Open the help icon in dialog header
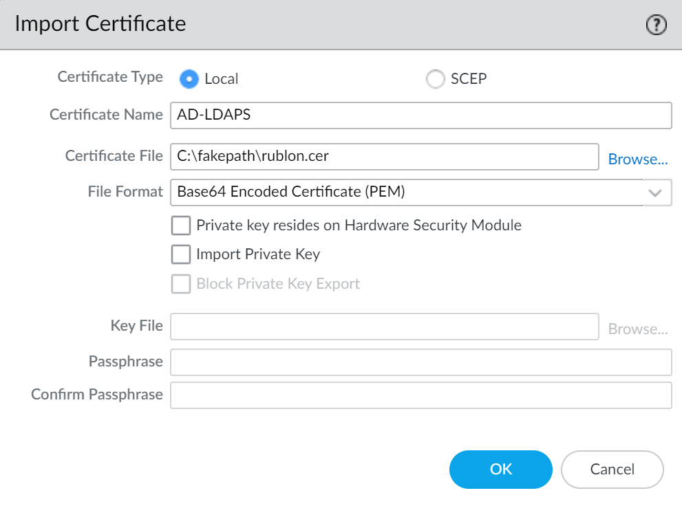The image size is (682, 506). (656, 25)
